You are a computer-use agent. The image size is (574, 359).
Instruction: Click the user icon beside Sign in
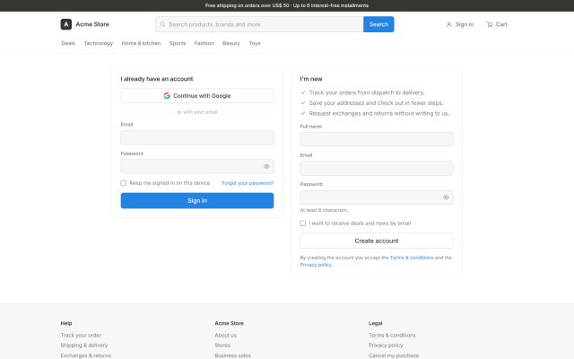(448, 24)
